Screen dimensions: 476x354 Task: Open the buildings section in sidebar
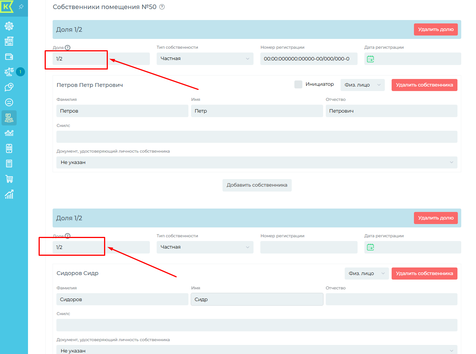point(9,41)
